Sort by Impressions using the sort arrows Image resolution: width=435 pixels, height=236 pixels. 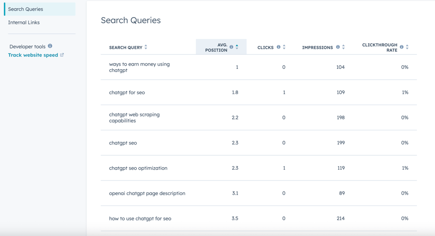[x=343, y=47]
